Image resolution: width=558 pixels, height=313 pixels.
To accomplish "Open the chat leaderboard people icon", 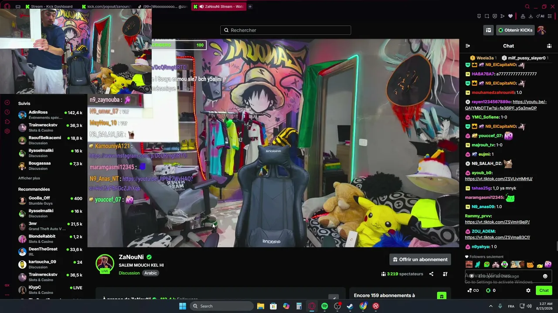I will click(549, 46).
